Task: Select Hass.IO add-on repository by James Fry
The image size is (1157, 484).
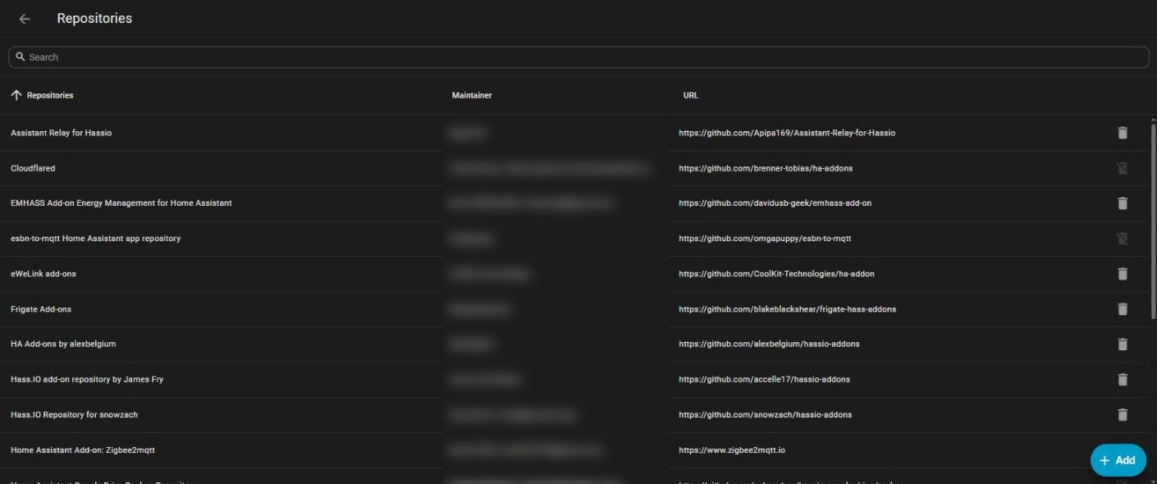Action: point(87,380)
